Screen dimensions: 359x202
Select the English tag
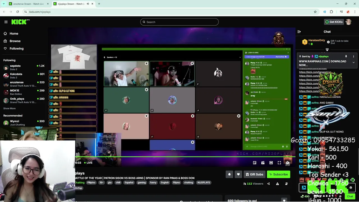tap(165, 183)
